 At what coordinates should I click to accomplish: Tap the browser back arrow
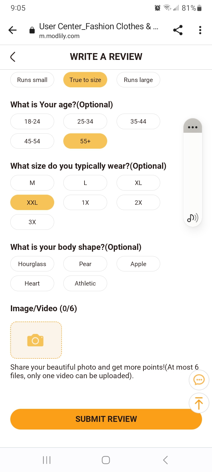point(12,30)
